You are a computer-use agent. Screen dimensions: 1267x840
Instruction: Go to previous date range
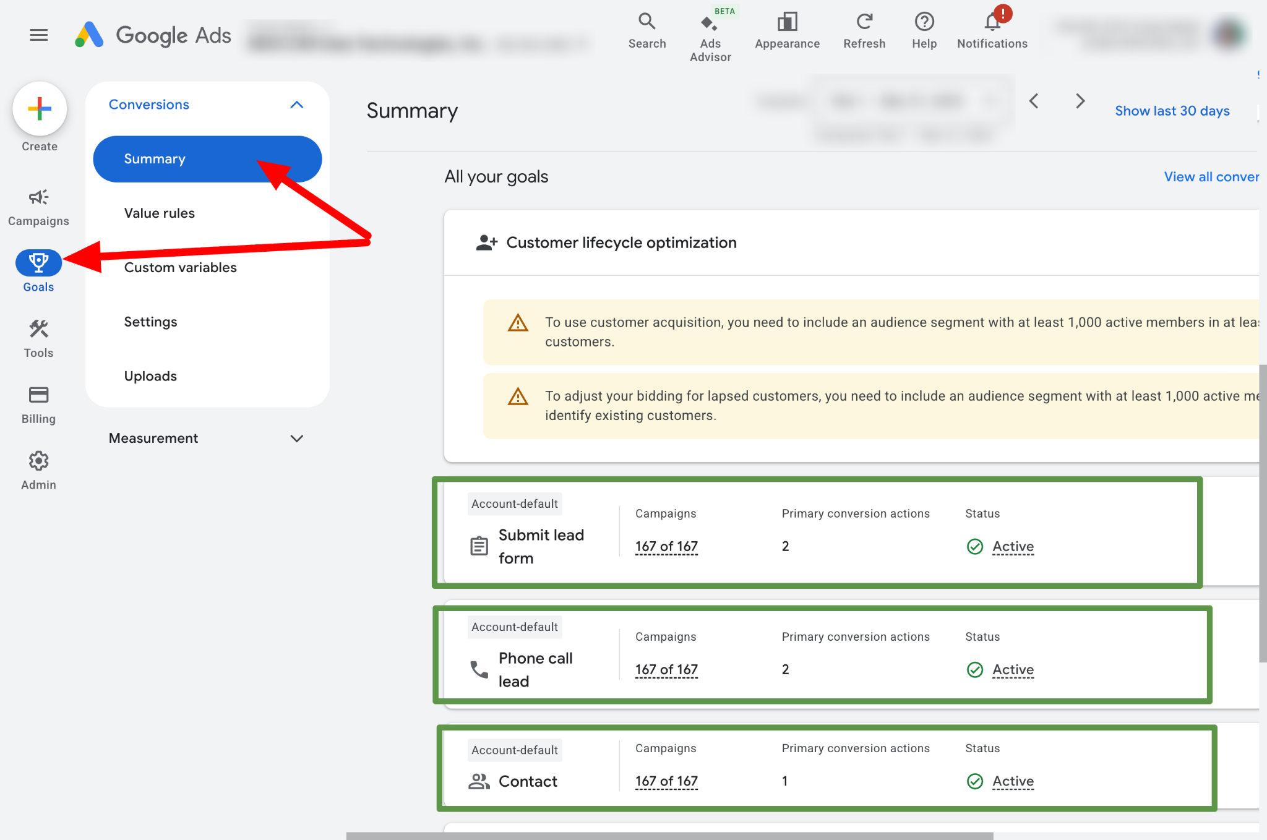[1034, 101]
